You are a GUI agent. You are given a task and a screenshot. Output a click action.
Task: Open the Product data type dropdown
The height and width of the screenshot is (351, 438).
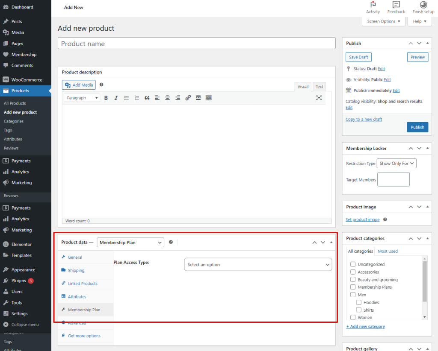click(130, 243)
